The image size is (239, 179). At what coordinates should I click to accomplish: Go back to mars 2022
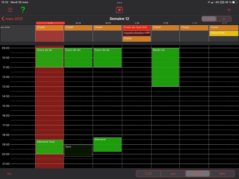(x=12, y=19)
